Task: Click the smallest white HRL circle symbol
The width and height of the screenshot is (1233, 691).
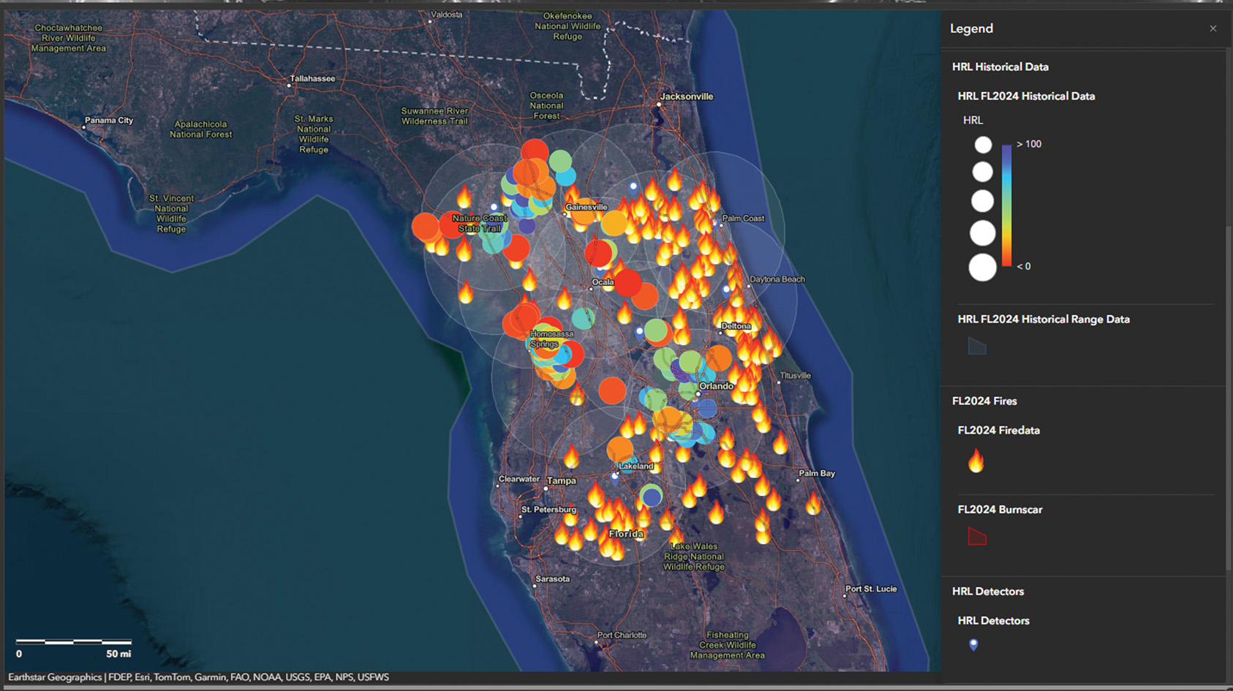Action: tap(983, 145)
